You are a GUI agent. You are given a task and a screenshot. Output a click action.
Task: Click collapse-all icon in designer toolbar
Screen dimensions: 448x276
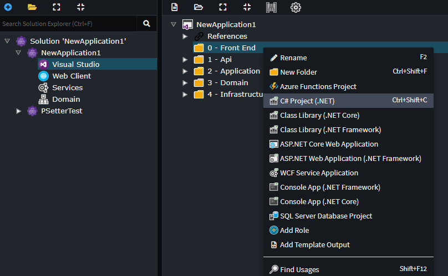pyautogui.click(x=247, y=7)
